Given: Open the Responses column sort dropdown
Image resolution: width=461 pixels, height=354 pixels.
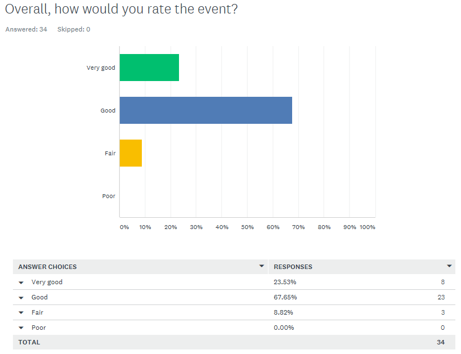Looking at the screenshot, I should coord(449,266).
